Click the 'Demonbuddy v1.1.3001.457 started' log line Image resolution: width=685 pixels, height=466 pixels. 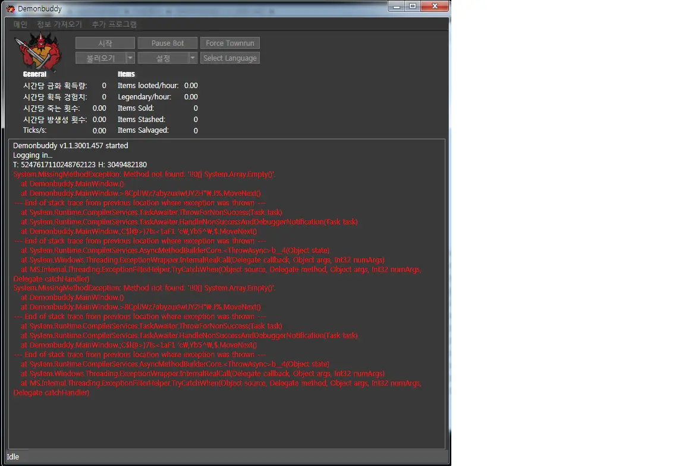coord(71,146)
